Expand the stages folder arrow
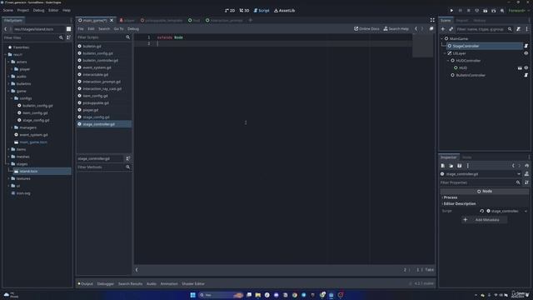533x300 pixels. point(9,164)
